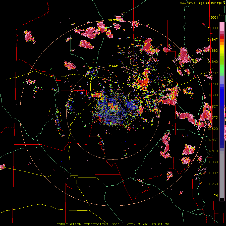
Task: Click the 0.360 scale value
Action: [213, 162]
